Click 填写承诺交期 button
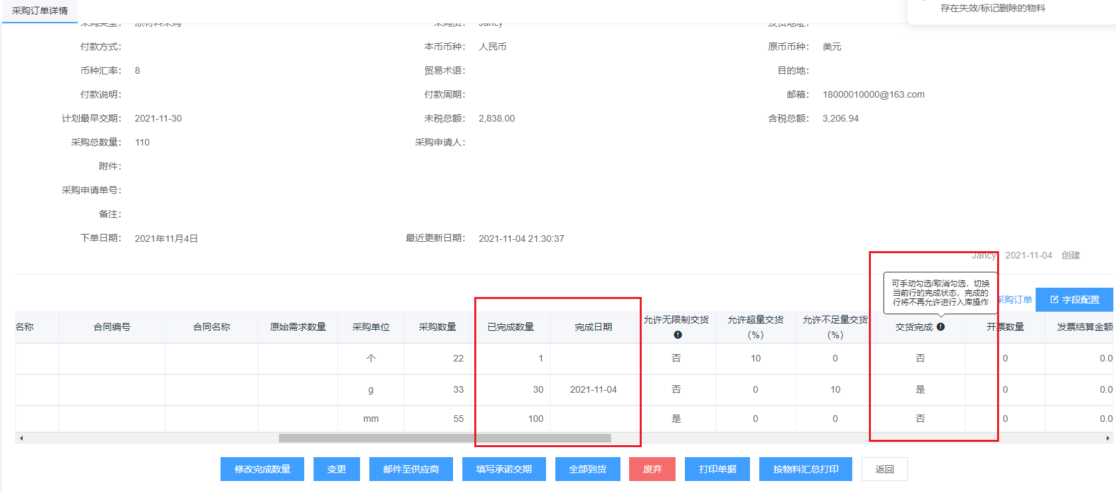Image resolution: width=1116 pixels, height=493 pixels. click(504, 469)
